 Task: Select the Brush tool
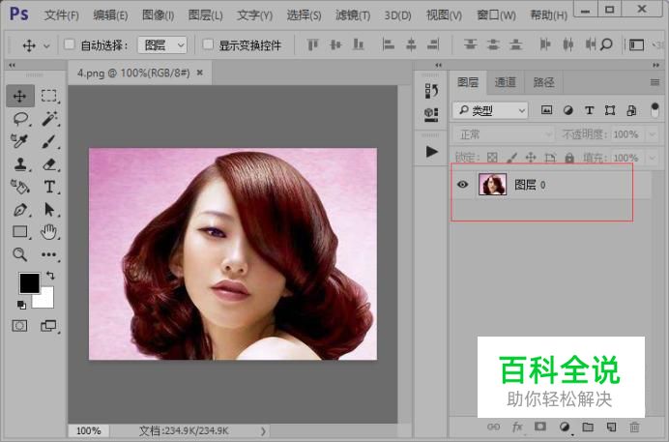pos(49,141)
